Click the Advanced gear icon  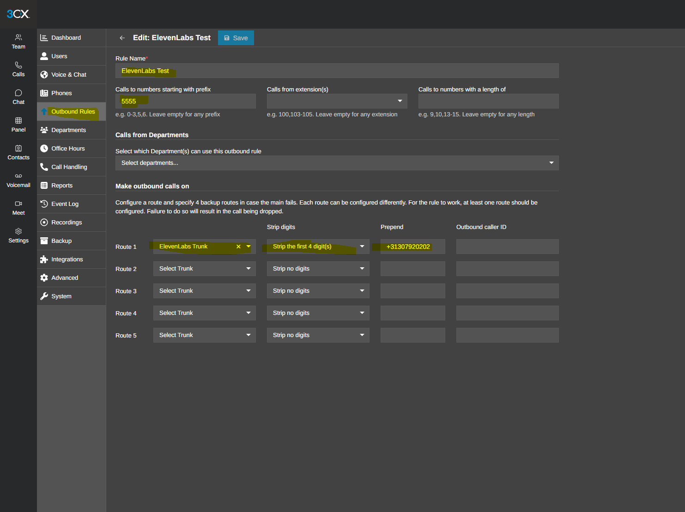(x=44, y=278)
